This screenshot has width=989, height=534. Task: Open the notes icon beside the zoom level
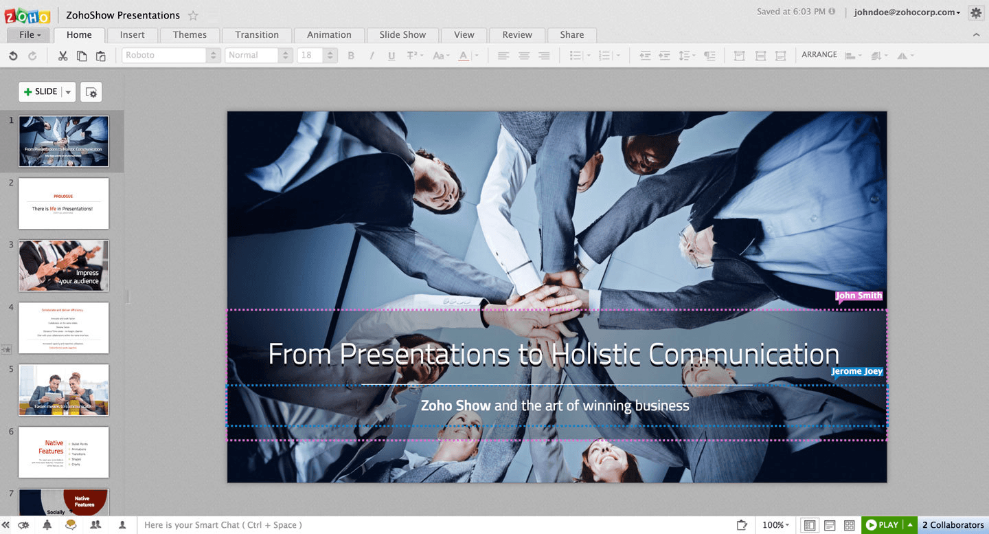pyautogui.click(x=742, y=525)
